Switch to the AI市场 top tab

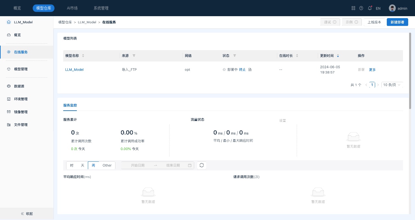coord(72,8)
